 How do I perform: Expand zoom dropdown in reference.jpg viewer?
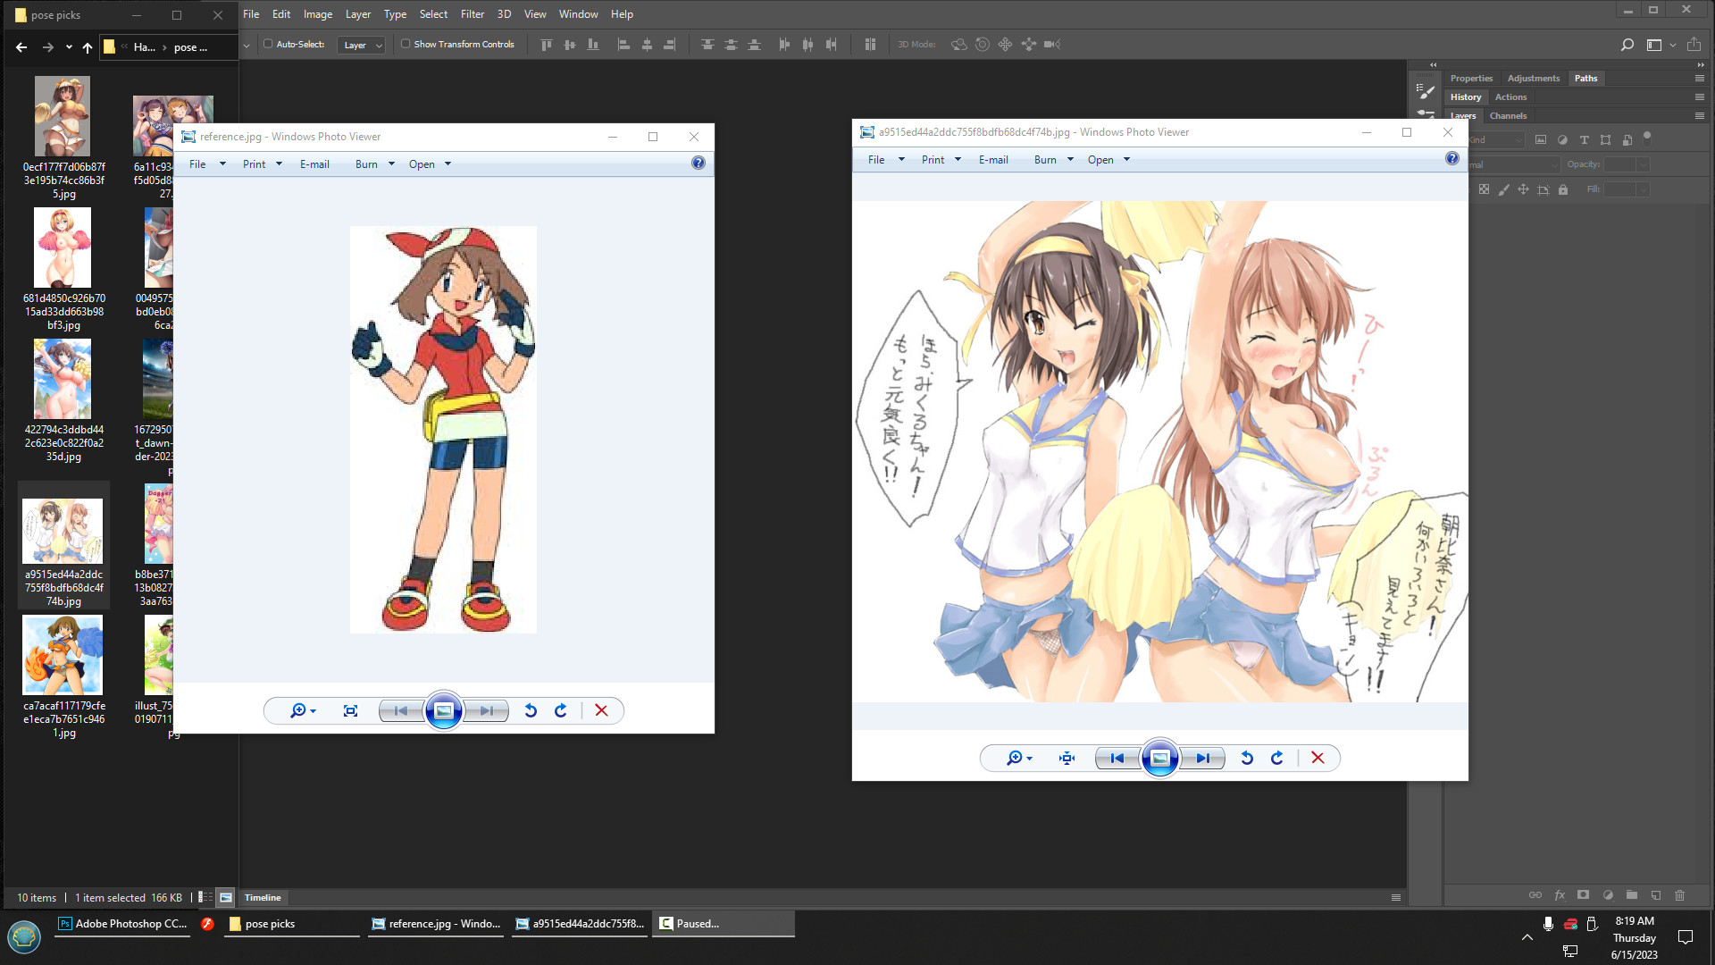313,711
